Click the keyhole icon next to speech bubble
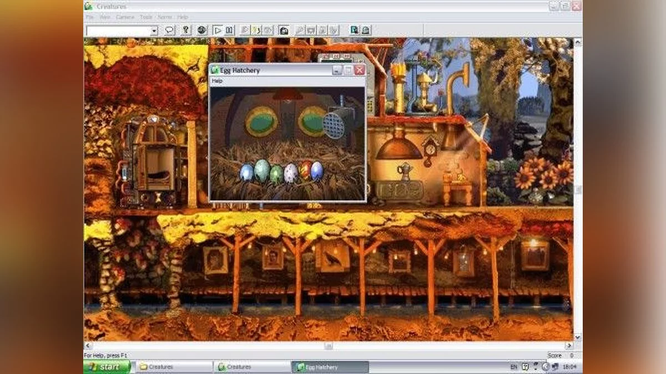 pyautogui.click(x=186, y=30)
